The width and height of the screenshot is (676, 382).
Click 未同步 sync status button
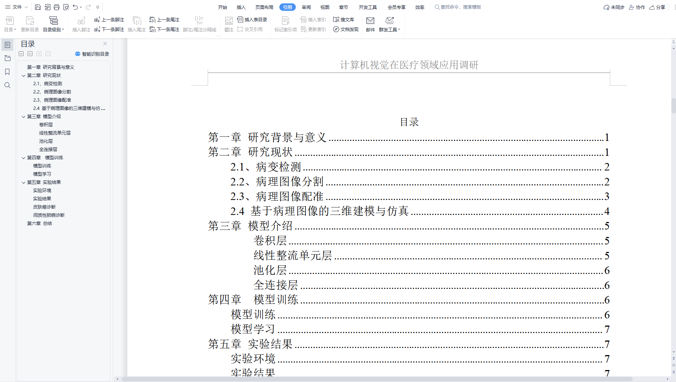[614, 7]
